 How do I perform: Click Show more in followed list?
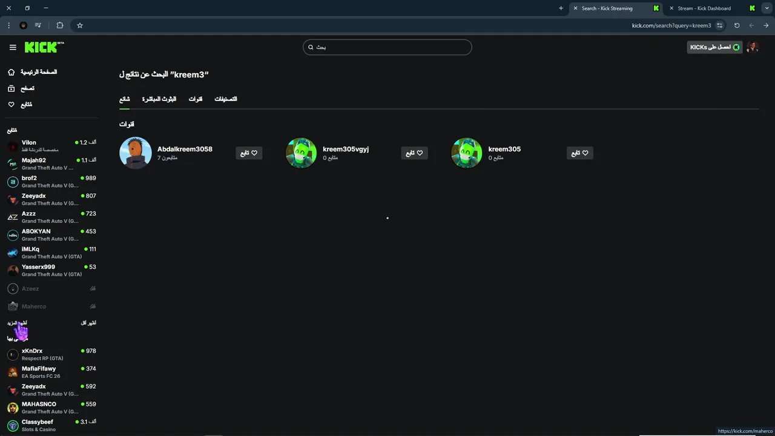pos(17,323)
